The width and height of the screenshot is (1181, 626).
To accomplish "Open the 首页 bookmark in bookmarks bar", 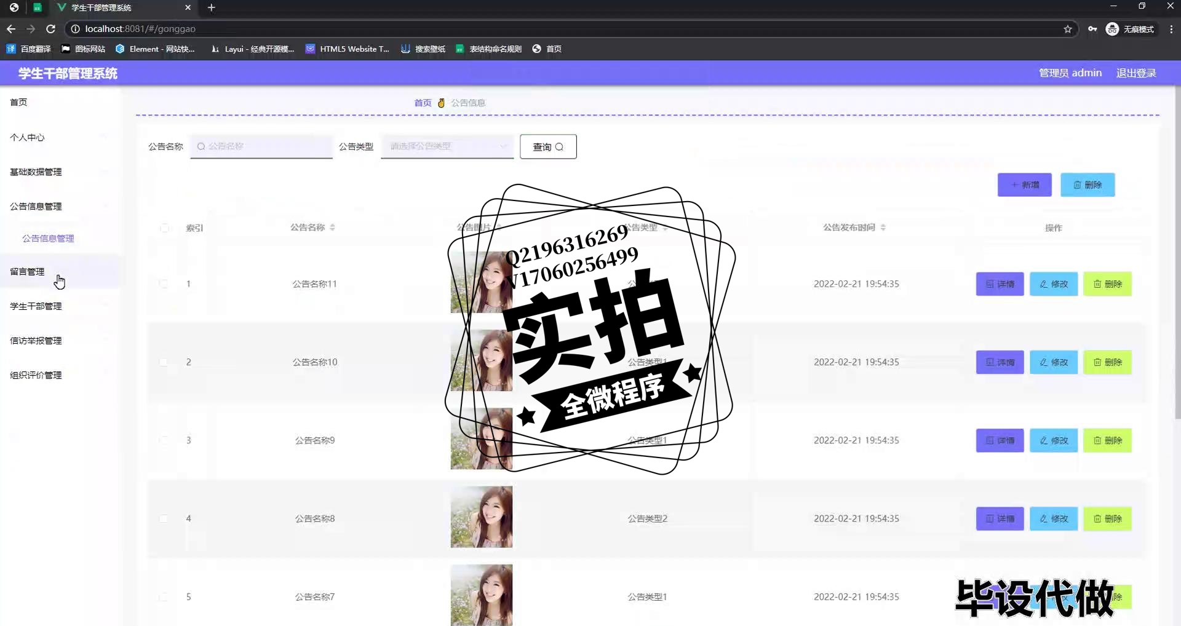I will click(x=547, y=49).
